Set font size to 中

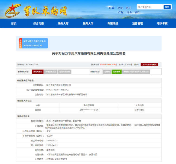coord(128,65)
